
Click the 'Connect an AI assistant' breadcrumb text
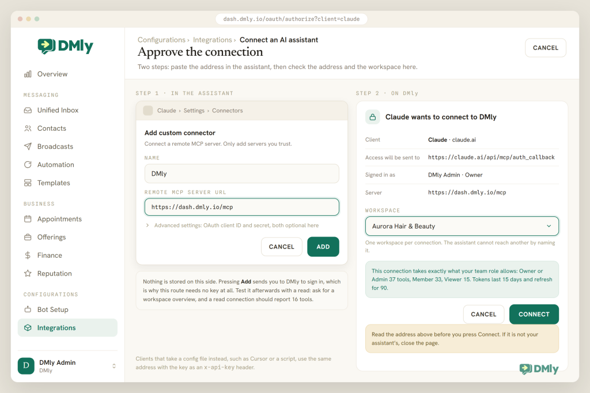(279, 40)
